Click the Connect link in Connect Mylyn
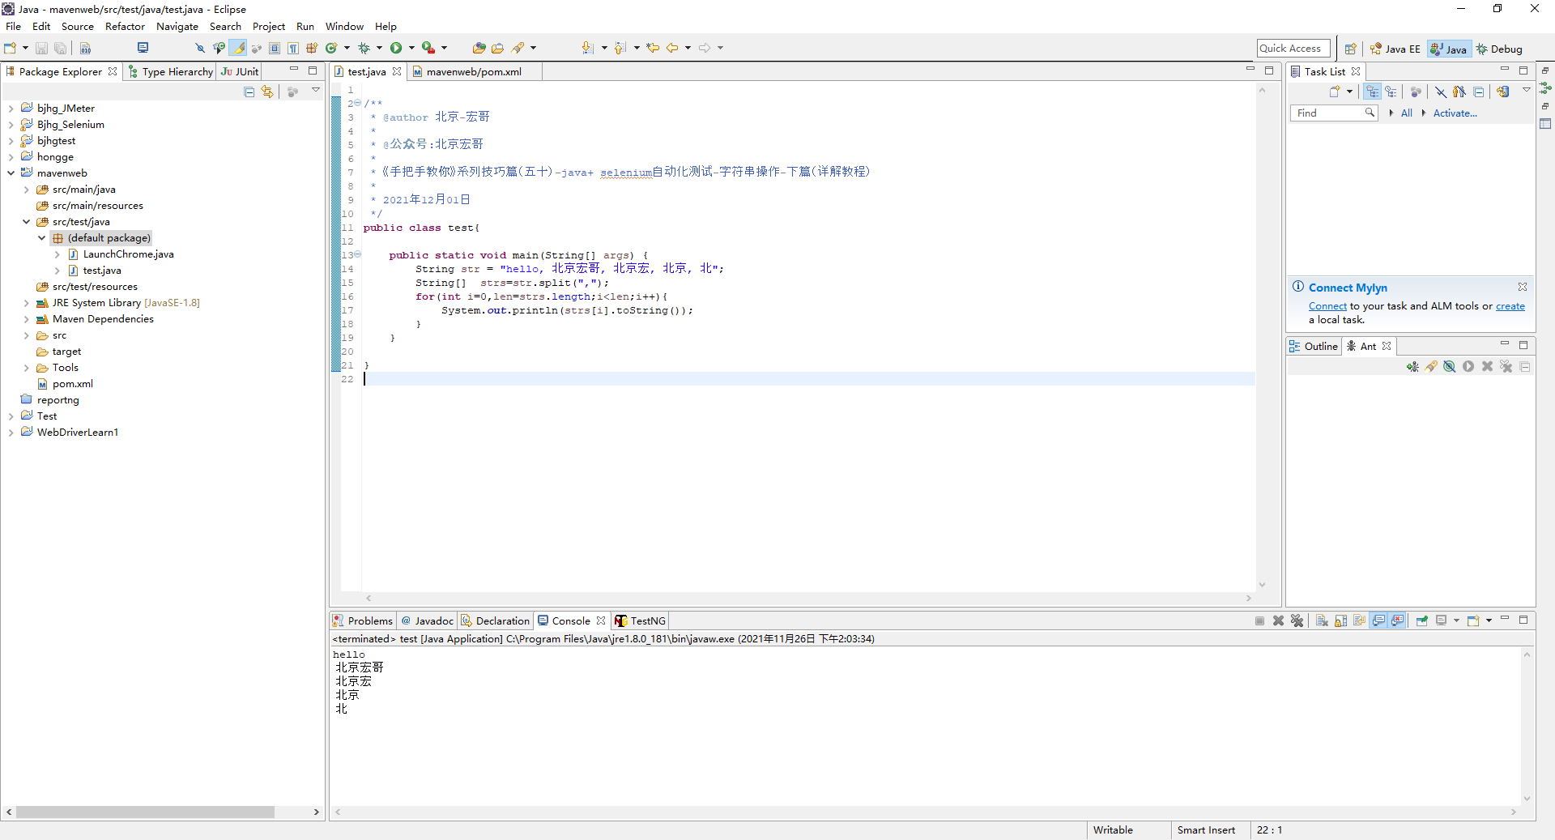The image size is (1555, 840). point(1327,306)
